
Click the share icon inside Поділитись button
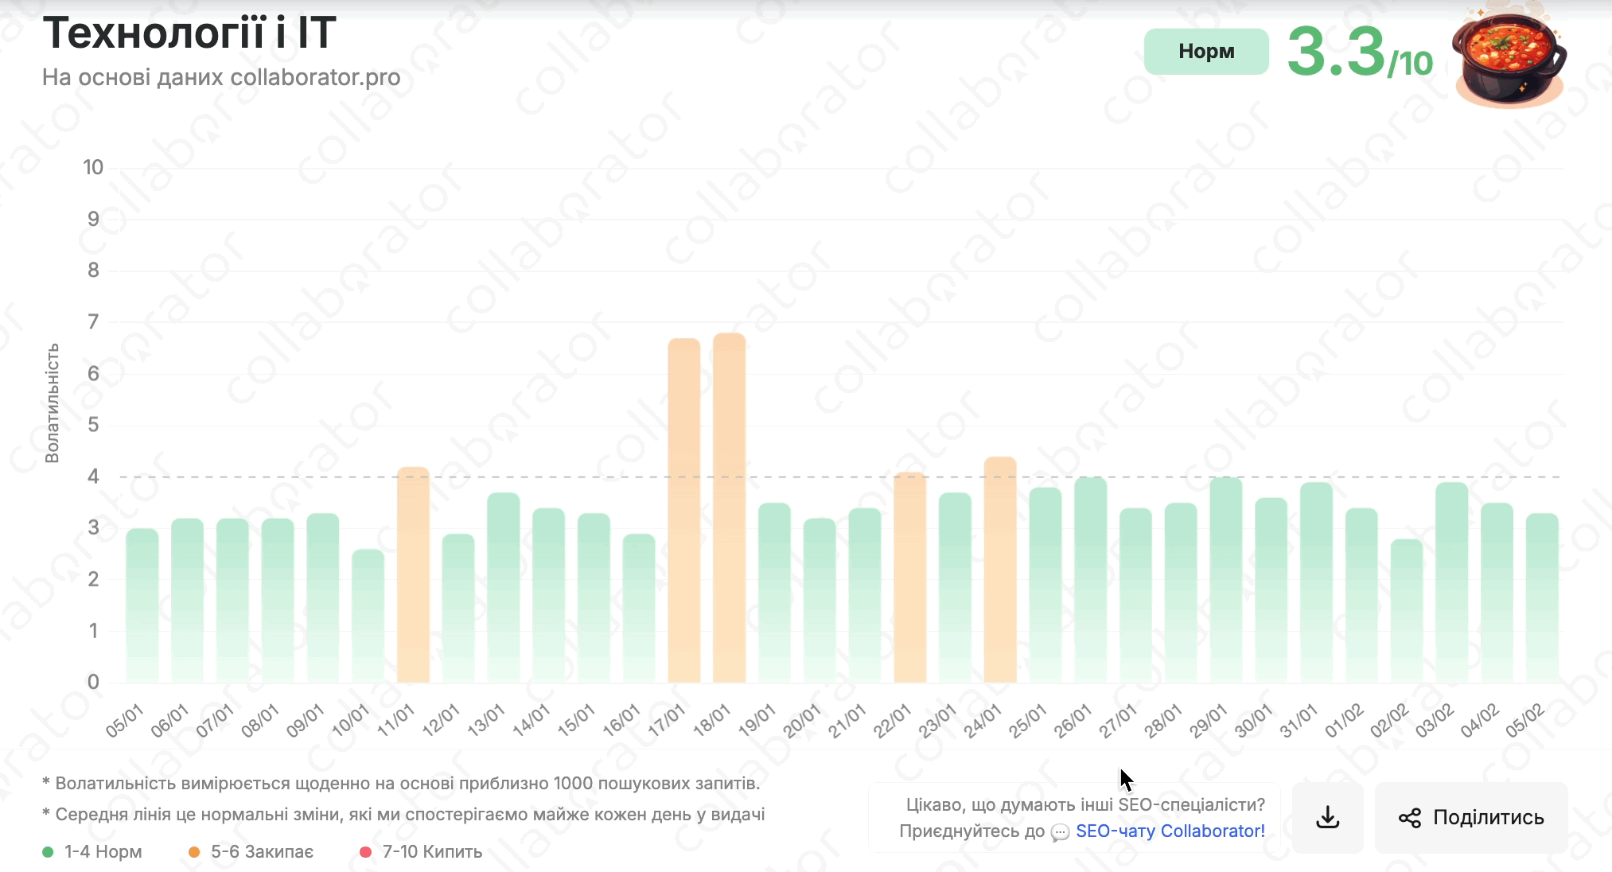pyautogui.click(x=1409, y=818)
